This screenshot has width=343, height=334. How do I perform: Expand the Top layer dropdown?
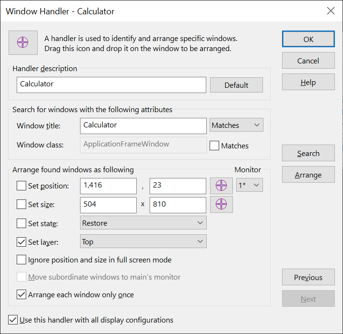[x=143, y=241]
